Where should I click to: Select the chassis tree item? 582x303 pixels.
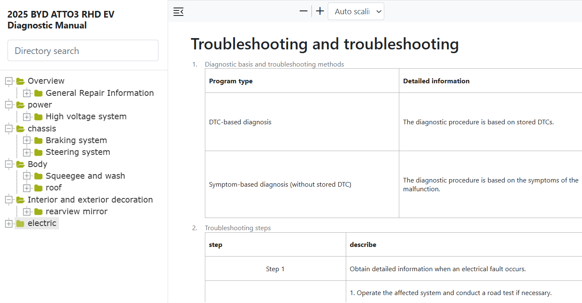point(42,128)
